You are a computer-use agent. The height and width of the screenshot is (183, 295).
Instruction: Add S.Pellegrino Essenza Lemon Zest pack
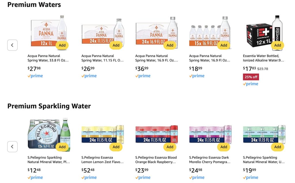(116, 147)
